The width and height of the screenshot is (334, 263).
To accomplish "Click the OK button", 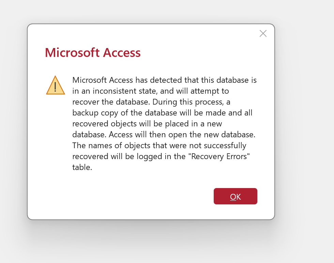I will pyautogui.click(x=235, y=196).
